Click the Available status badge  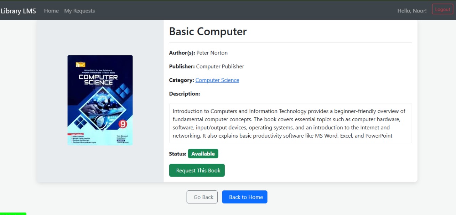(203, 154)
